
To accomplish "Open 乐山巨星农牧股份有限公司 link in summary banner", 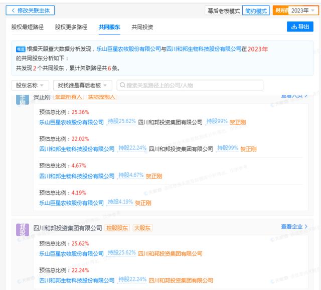I will tap(128, 49).
